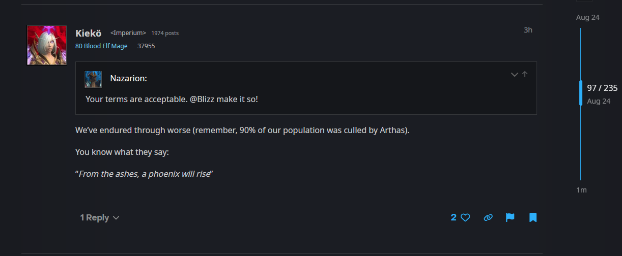
Task: Jump to latest post at 1m on timeline
Action: point(581,190)
